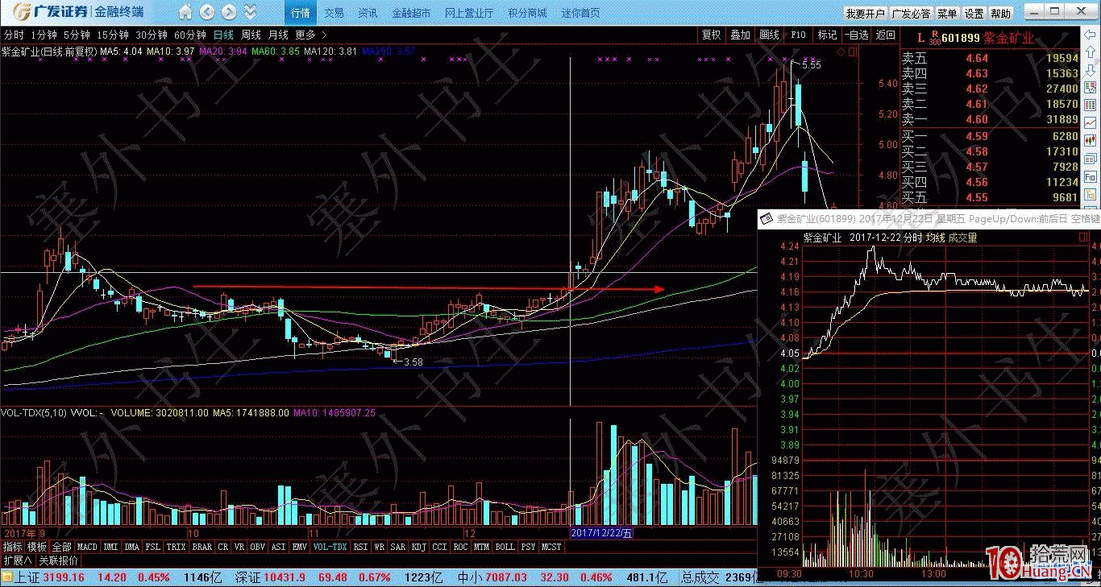Click the small square icon above the price axis

point(854,52)
